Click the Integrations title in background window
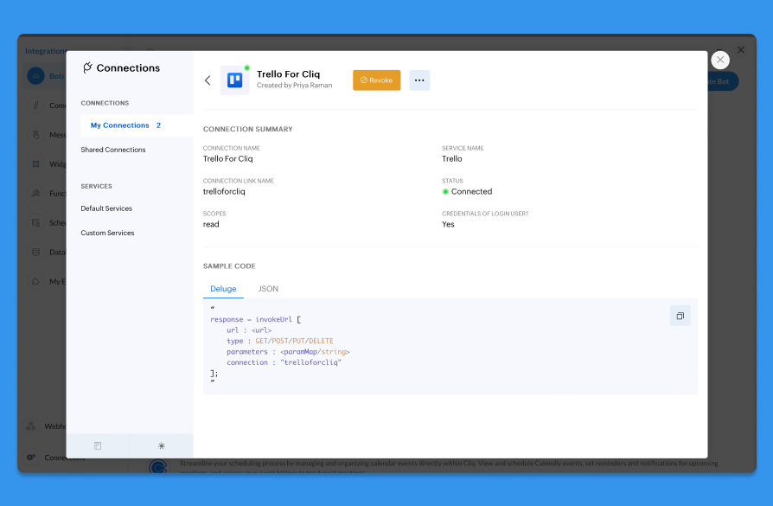Image resolution: width=773 pixels, height=506 pixels. click(x=45, y=51)
